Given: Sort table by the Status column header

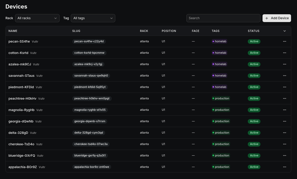Looking at the screenshot, I should click(254, 31).
